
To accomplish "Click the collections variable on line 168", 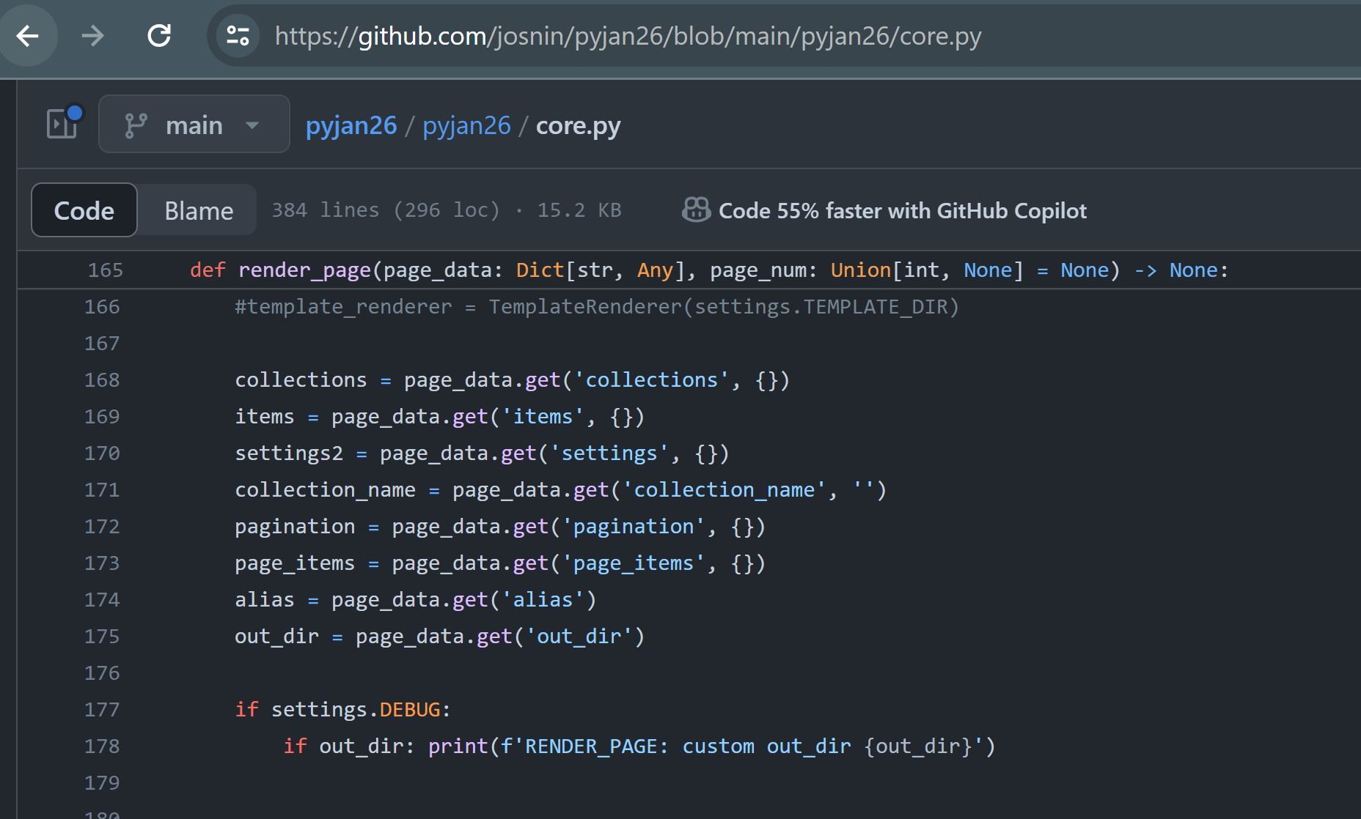I will click(301, 380).
